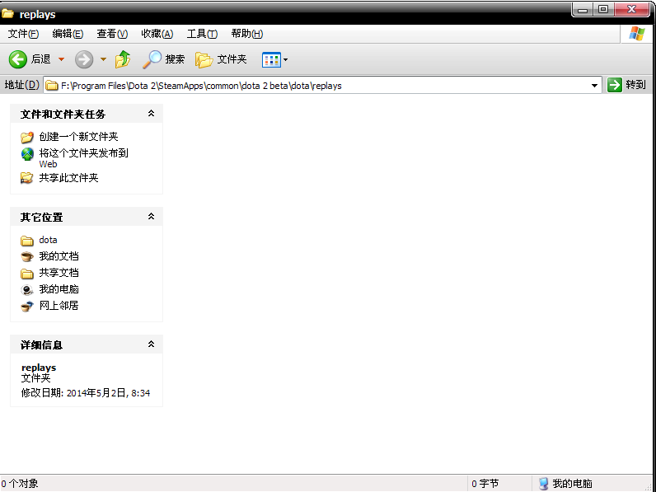Click 共享此文件夹 link
This screenshot has width=656, height=492.
tap(68, 178)
